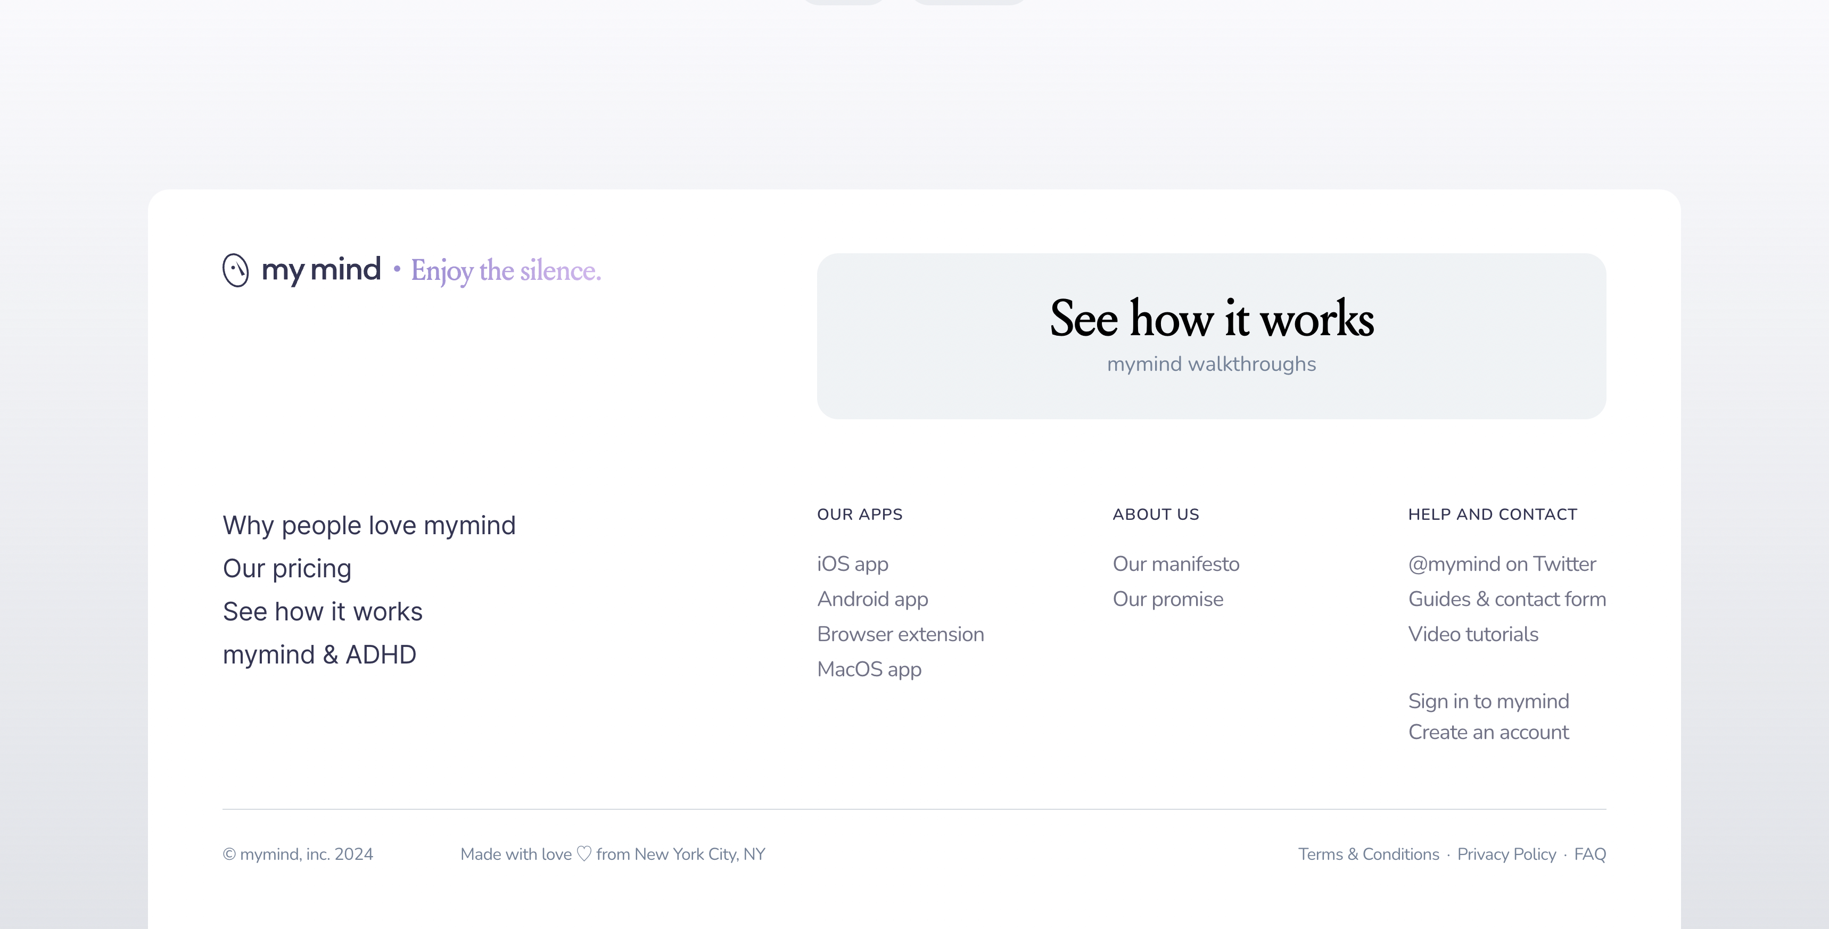Open Video tutorials link
Viewport: 1829px width, 929px height.
[x=1472, y=634]
